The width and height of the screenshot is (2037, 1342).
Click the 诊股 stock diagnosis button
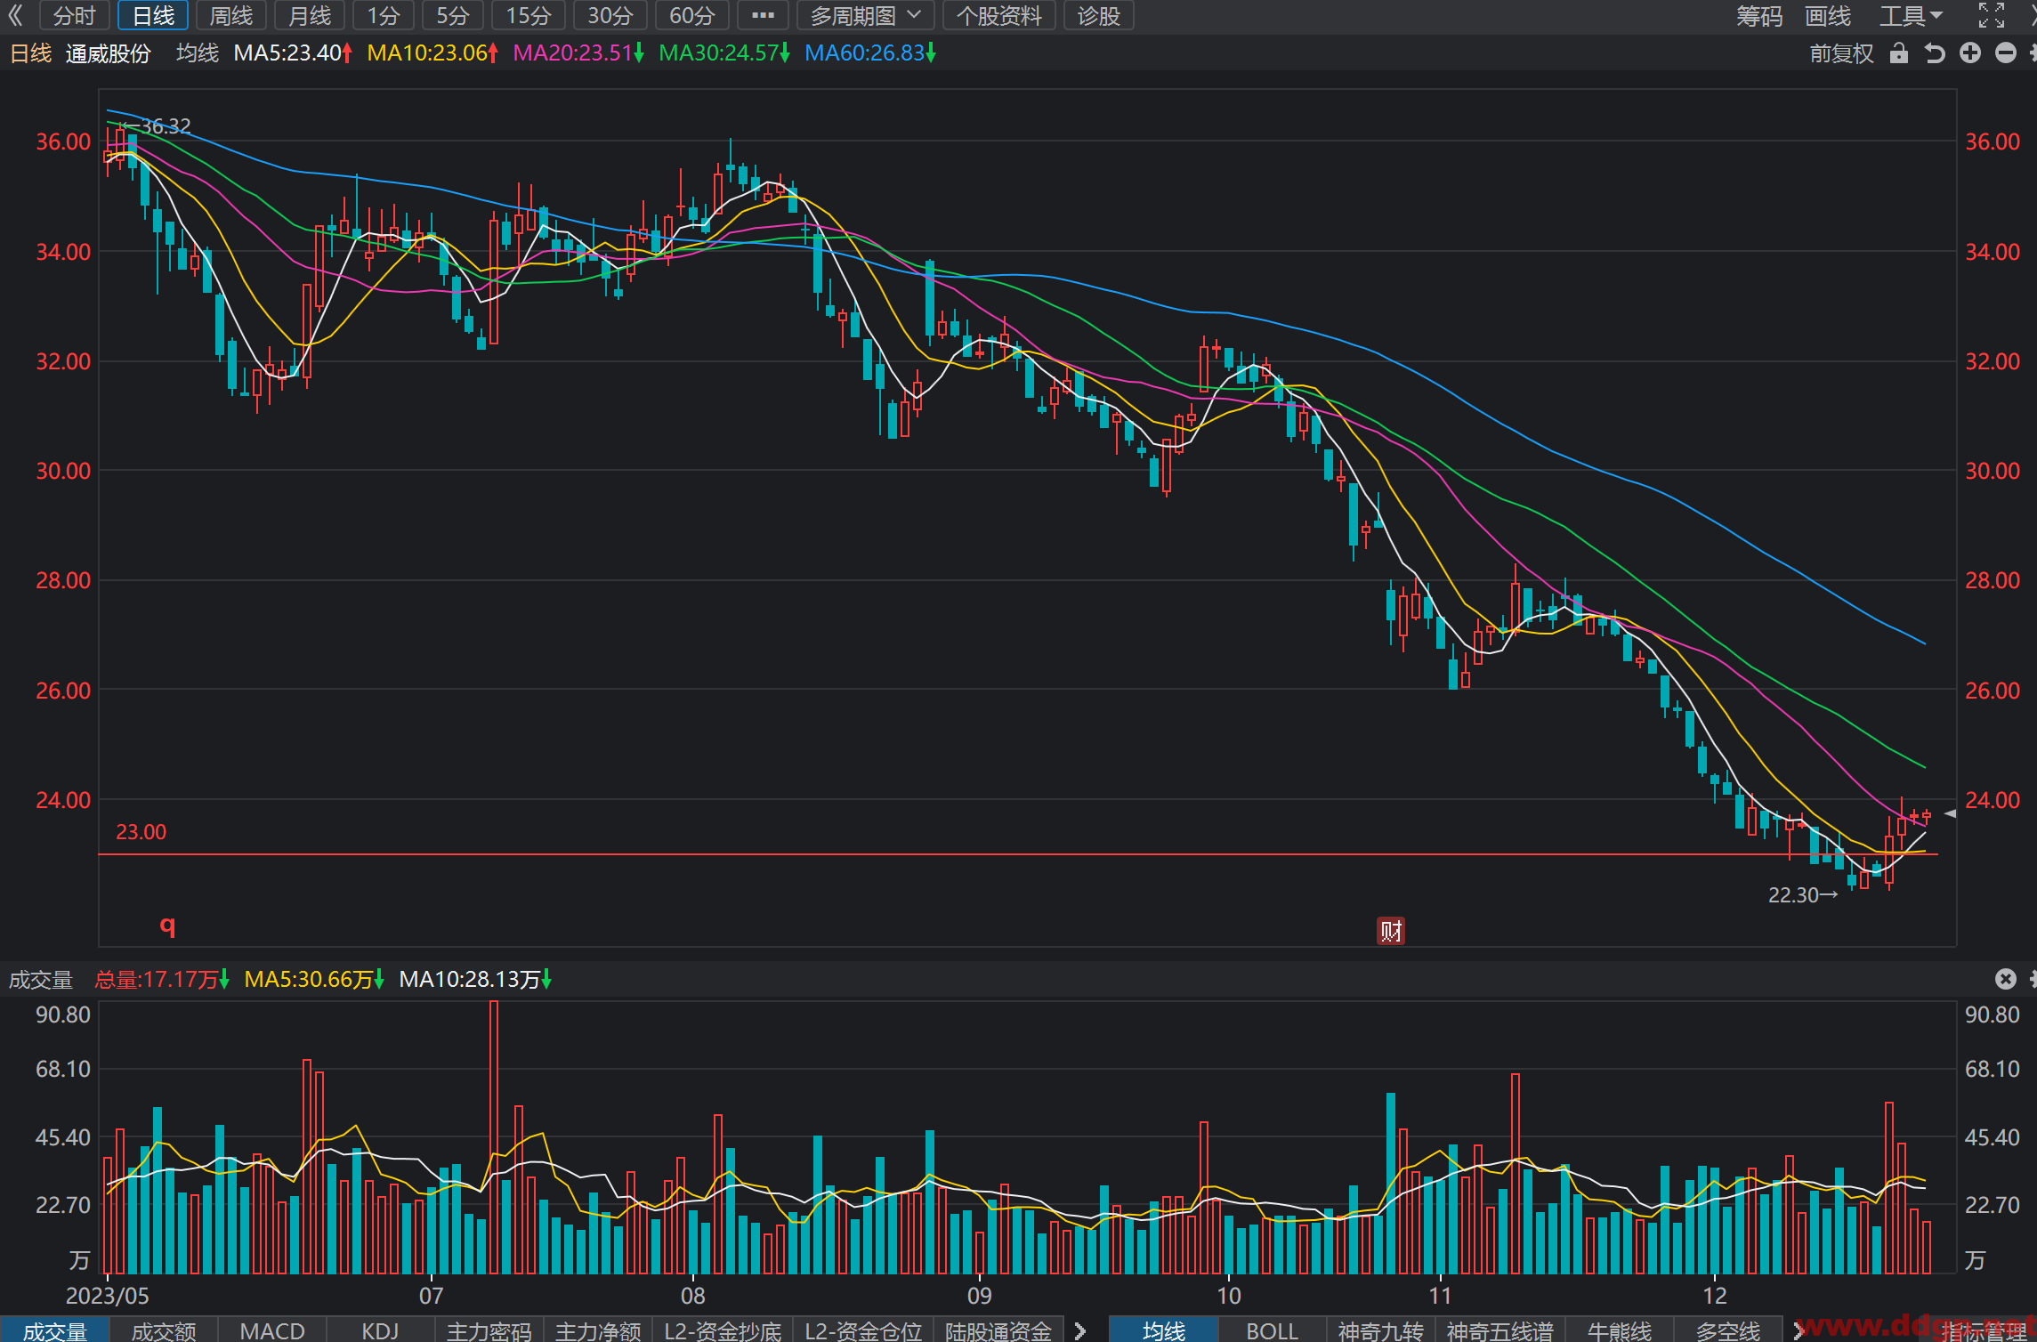pyautogui.click(x=1098, y=15)
